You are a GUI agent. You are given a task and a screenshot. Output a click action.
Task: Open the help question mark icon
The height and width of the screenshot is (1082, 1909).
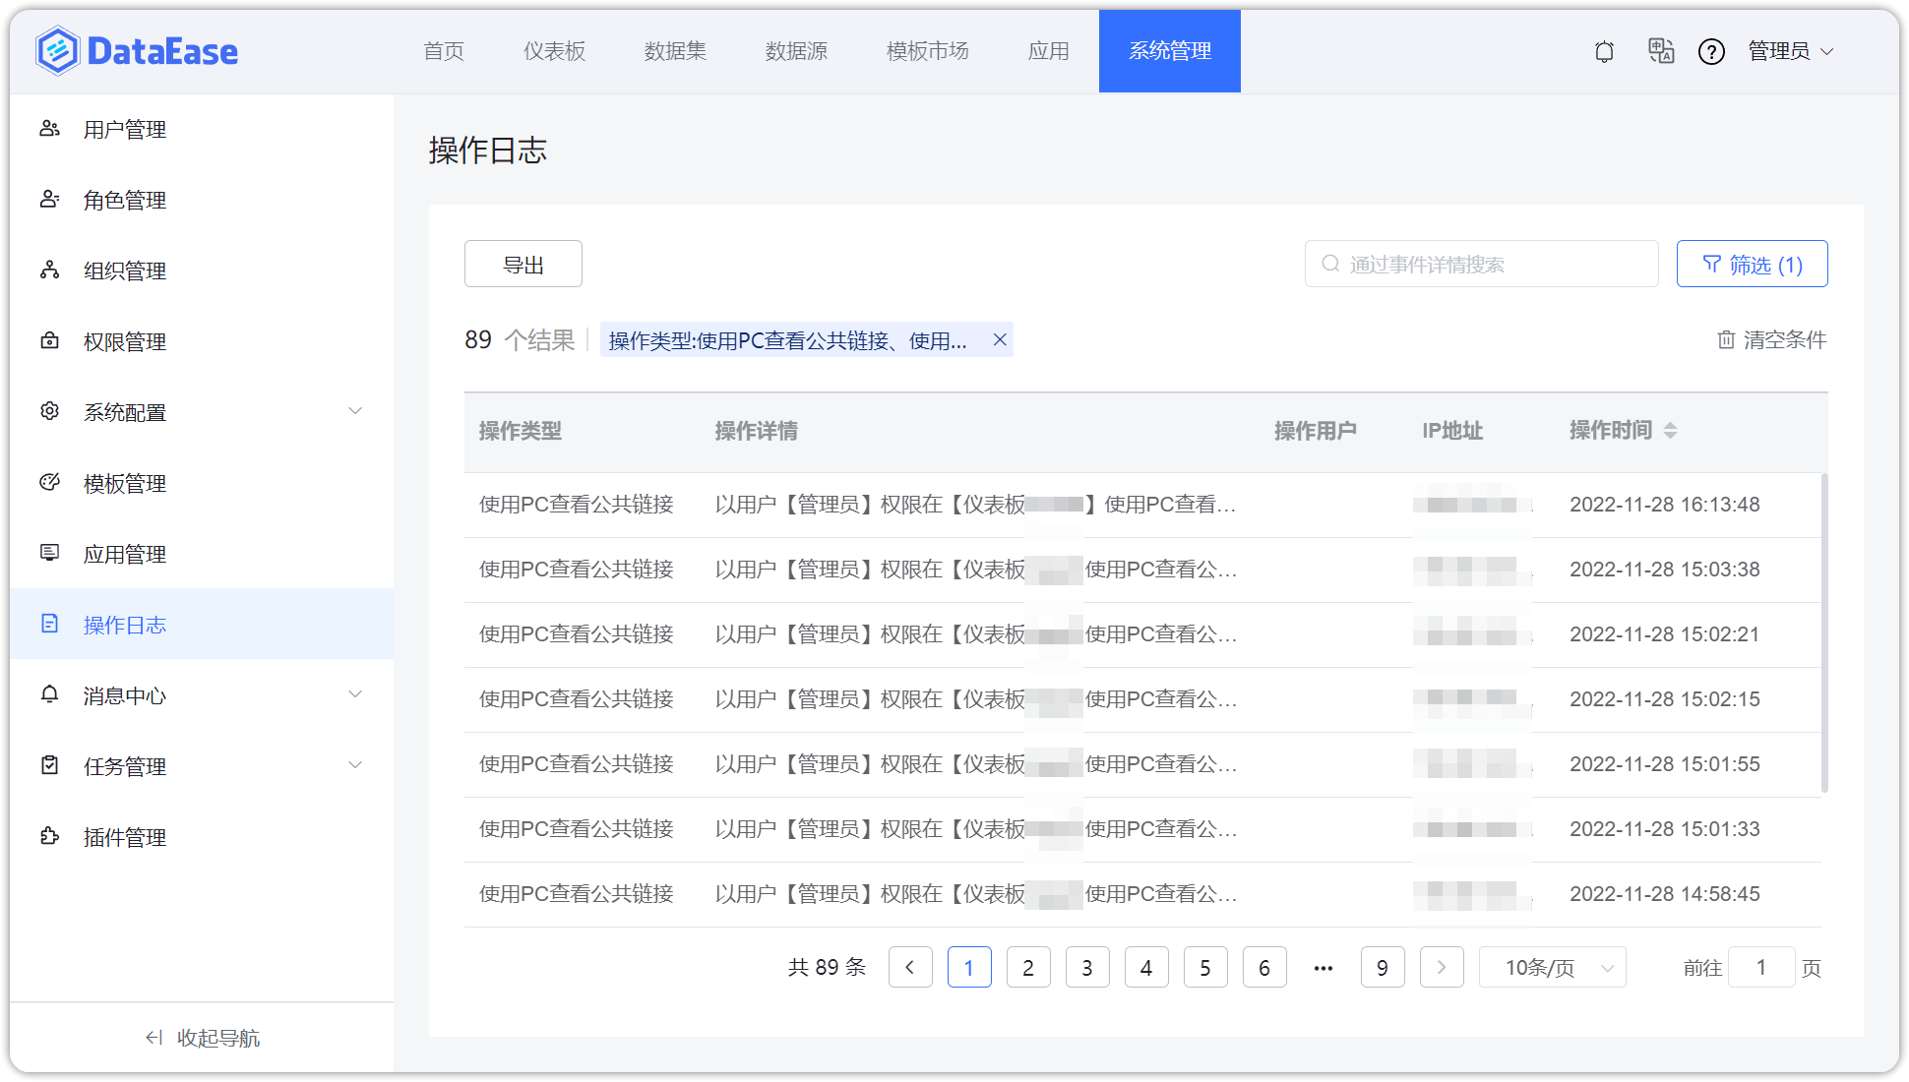click(x=1712, y=51)
